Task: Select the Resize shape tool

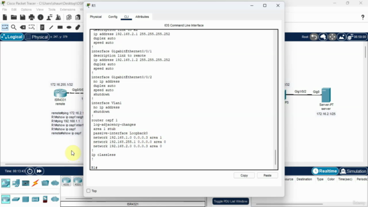Action: point(32,27)
